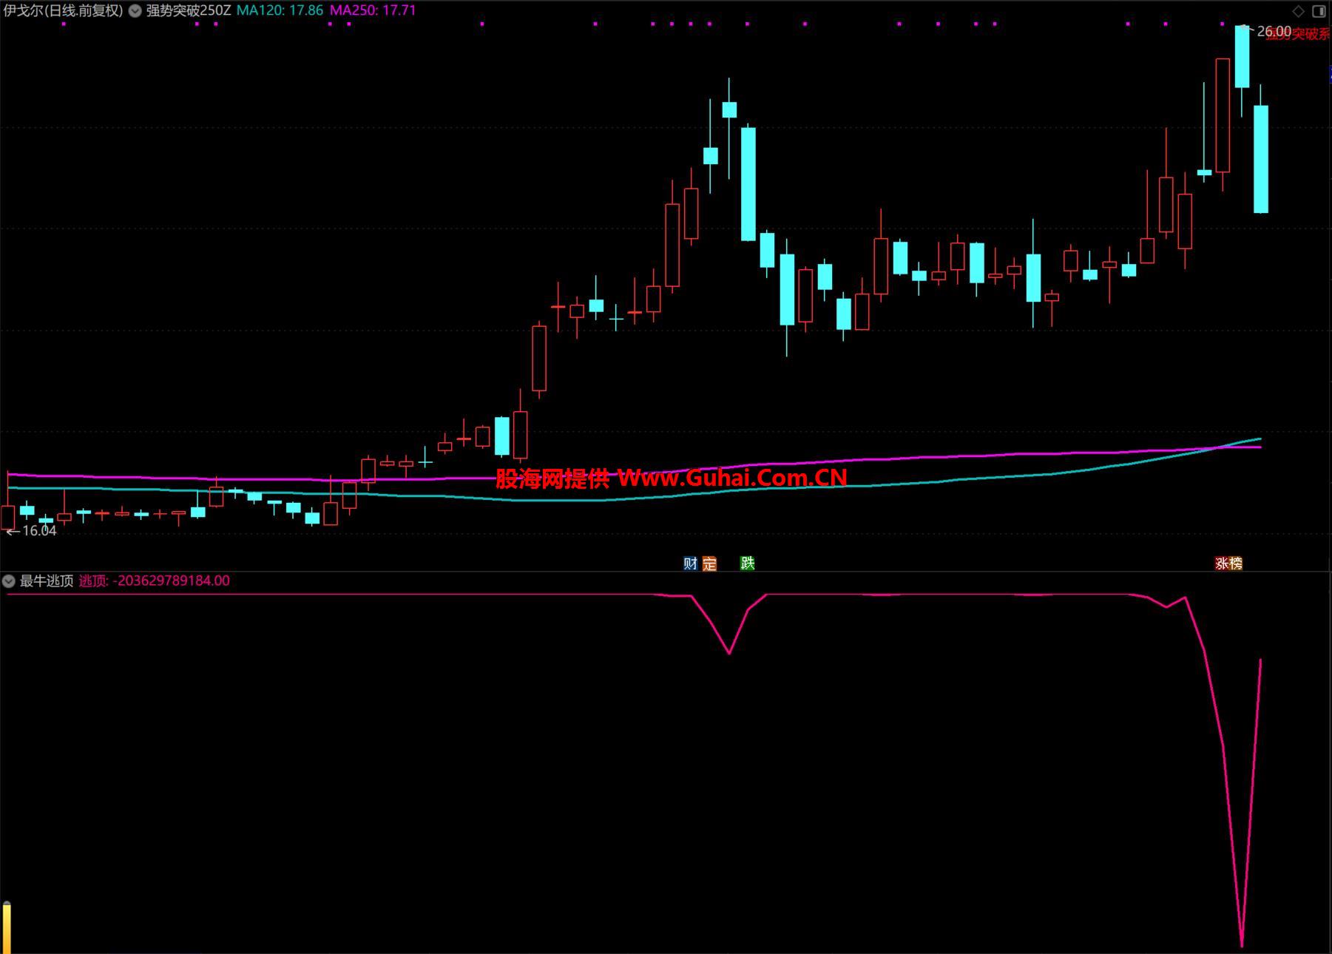
Task: Click the MA250 moving average label
Action: [x=372, y=11]
